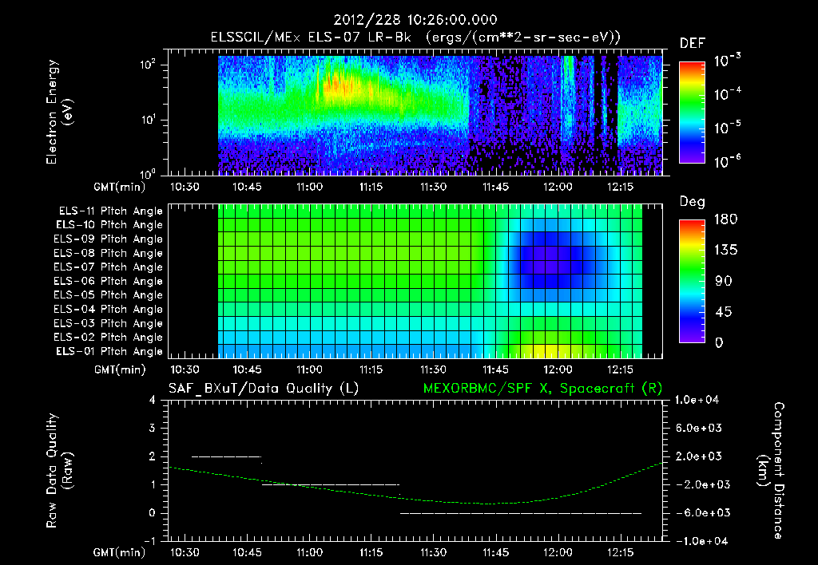
Task: Click the ELS-05 Pitch Angle row label
Action: pos(109,295)
